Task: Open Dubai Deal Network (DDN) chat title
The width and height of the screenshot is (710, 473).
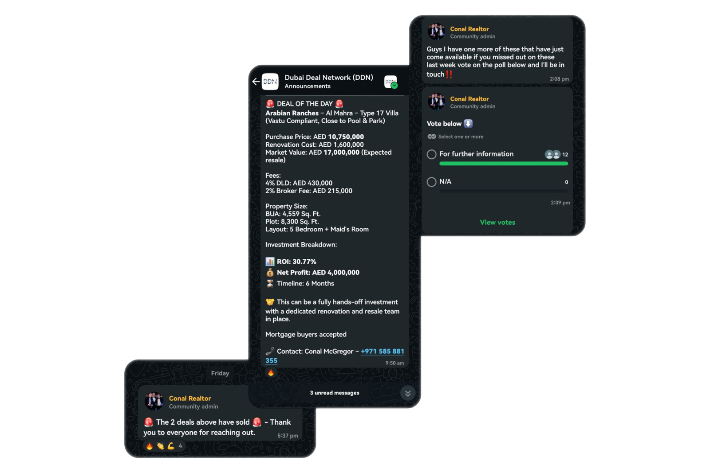Action: tap(329, 78)
